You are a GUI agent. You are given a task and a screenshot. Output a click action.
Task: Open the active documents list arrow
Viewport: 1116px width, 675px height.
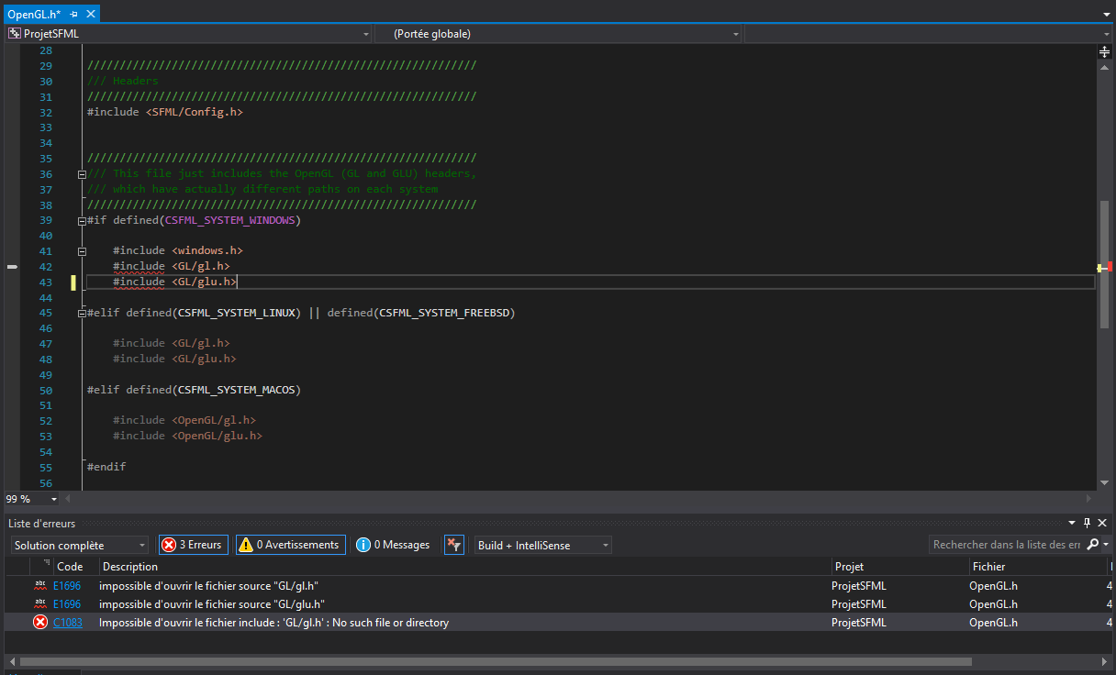[x=1106, y=16]
